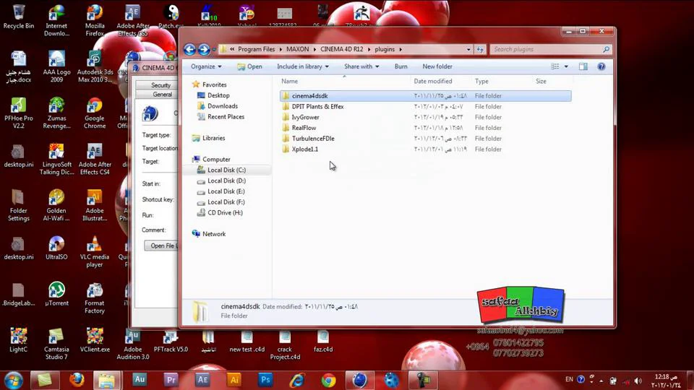
Task: Open the Organize dropdown menu
Action: coord(206,66)
